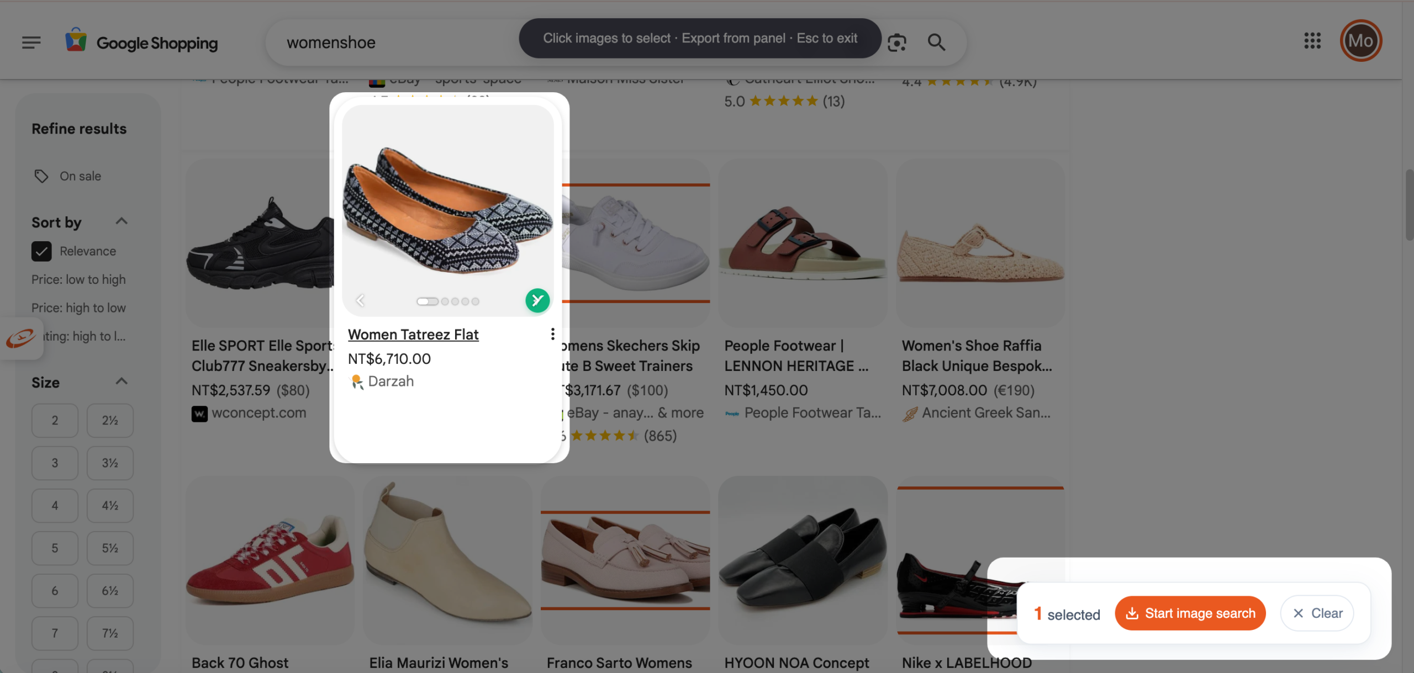Click the image carousel dot indicator
Viewport: 1414px width, 673px height.
point(448,301)
